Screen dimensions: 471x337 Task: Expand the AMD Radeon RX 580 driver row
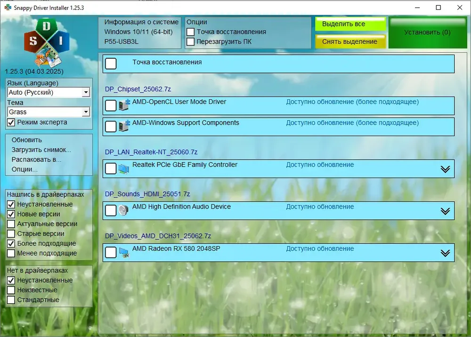[x=445, y=253]
